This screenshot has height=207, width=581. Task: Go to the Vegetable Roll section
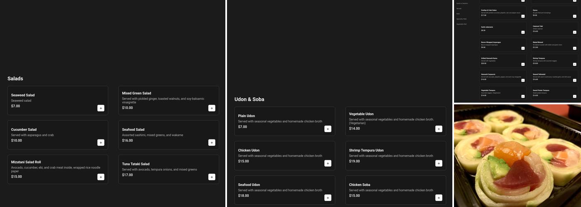(x=461, y=24)
